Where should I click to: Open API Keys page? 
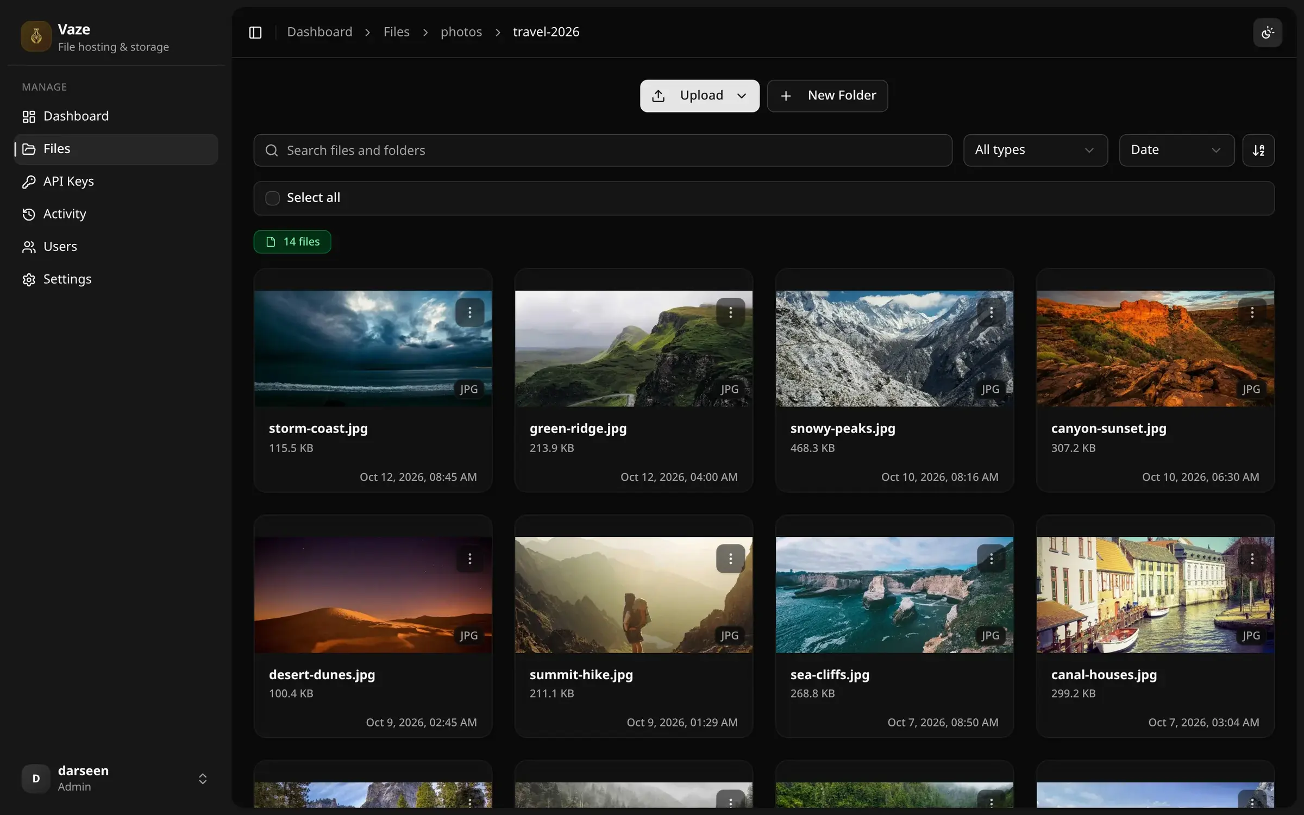116,181
